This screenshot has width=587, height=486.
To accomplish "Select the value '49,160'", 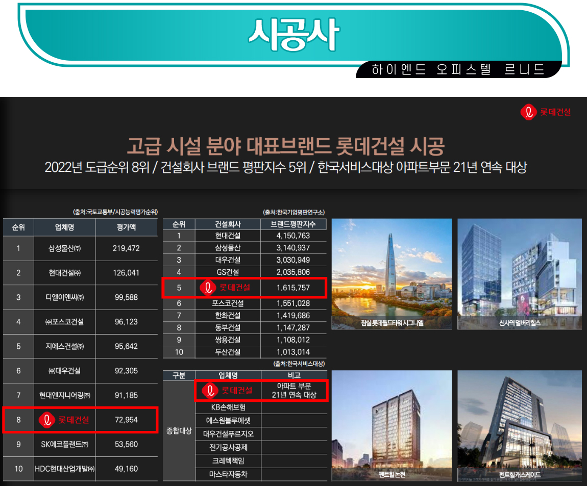I will 126,469.
